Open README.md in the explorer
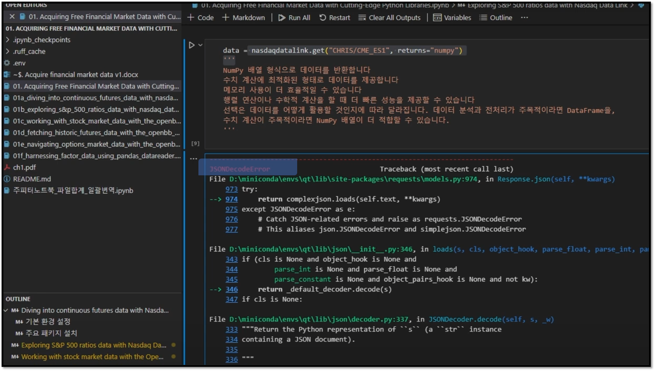The image size is (655, 371). (x=32, y=179)
